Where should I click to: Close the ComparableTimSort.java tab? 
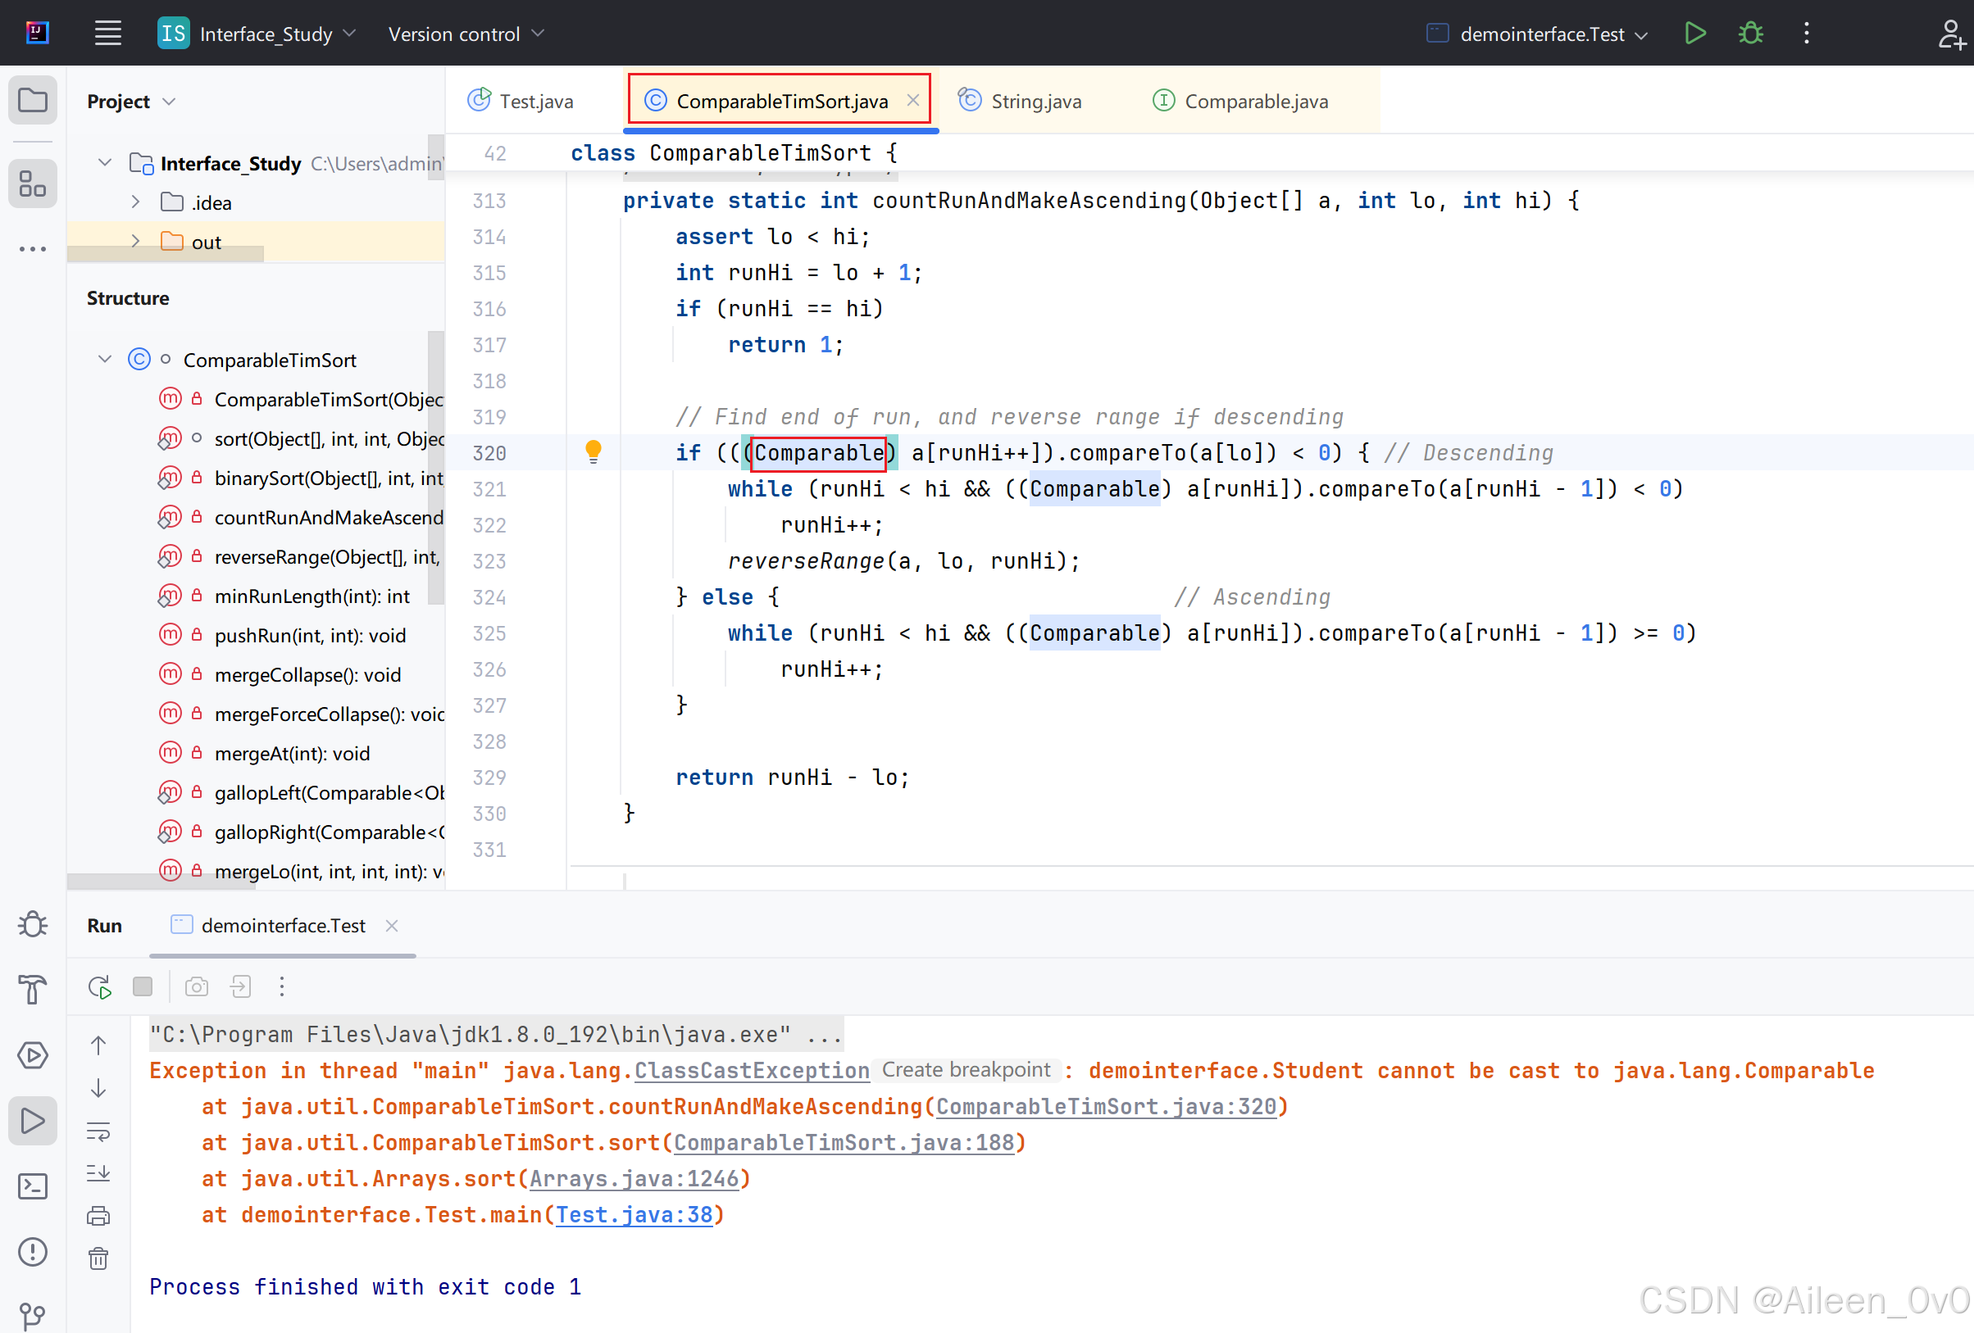pyautogui.click(x=913, y=100)
